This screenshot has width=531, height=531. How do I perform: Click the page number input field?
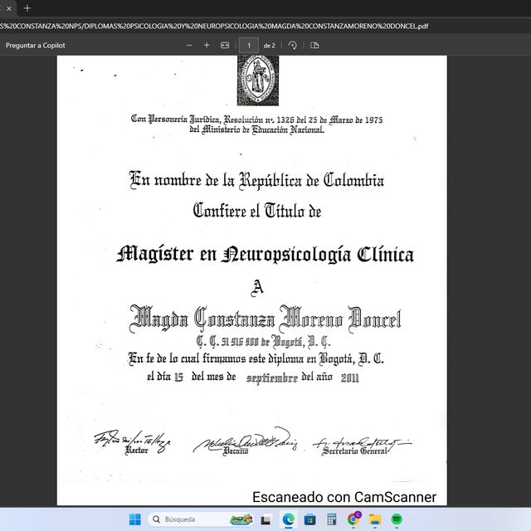[x=249, y=46]
